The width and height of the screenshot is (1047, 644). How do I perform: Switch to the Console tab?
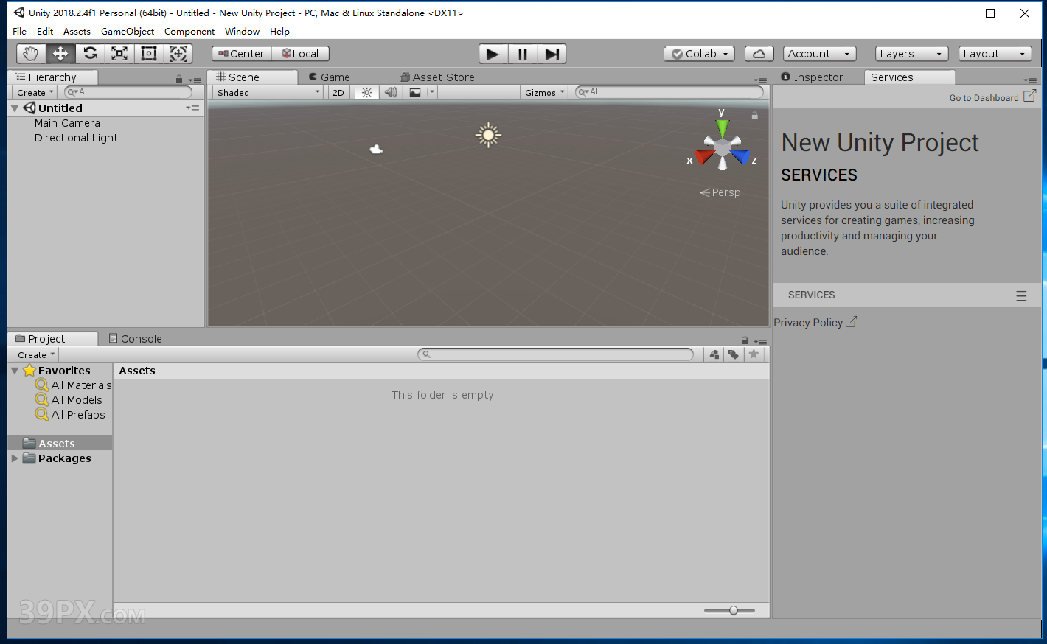[136, 339]
